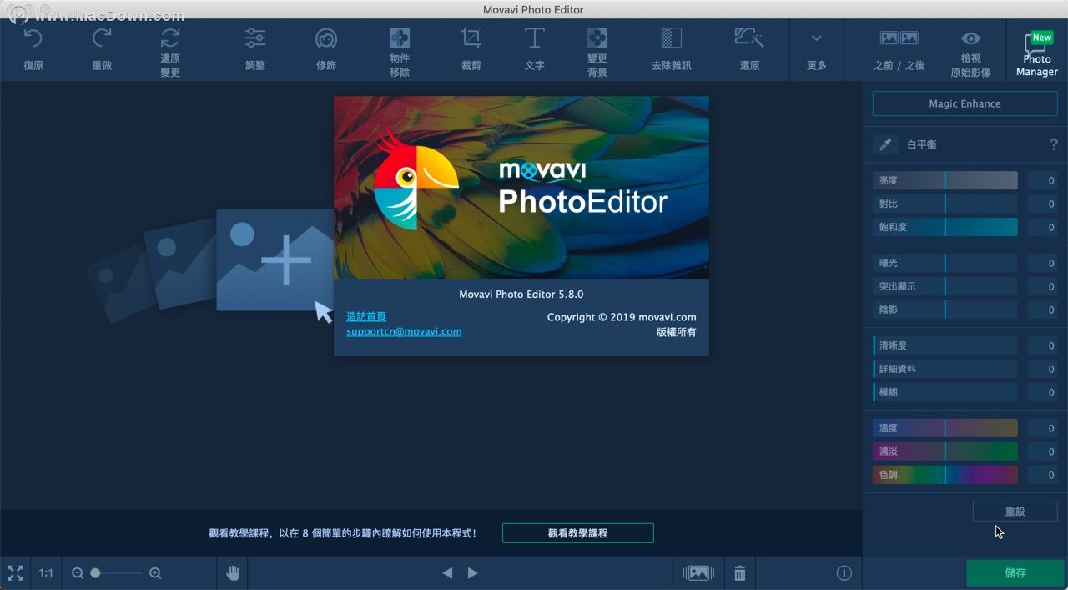Click the Save (儲存) button
This screenshot has width=1068, height=590.
(1015, 573)
